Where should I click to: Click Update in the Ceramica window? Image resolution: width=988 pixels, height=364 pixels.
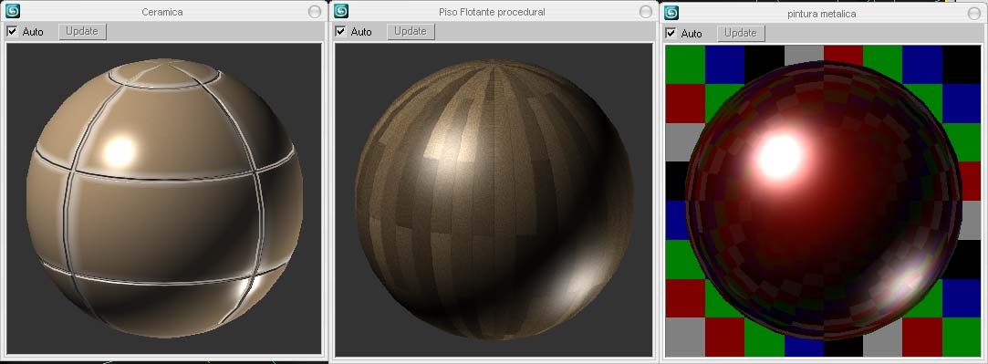[82, 31]
